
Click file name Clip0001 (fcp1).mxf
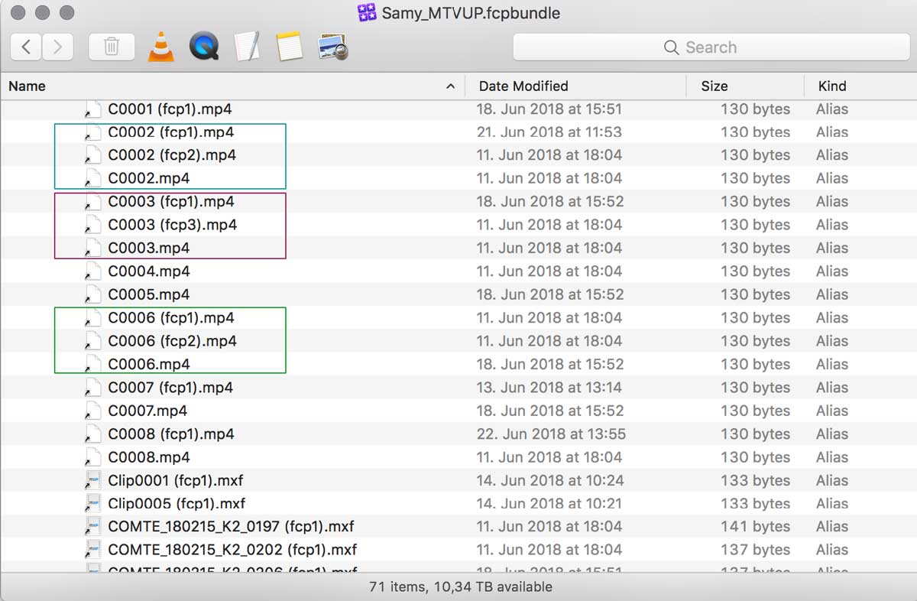click(176, 480)
